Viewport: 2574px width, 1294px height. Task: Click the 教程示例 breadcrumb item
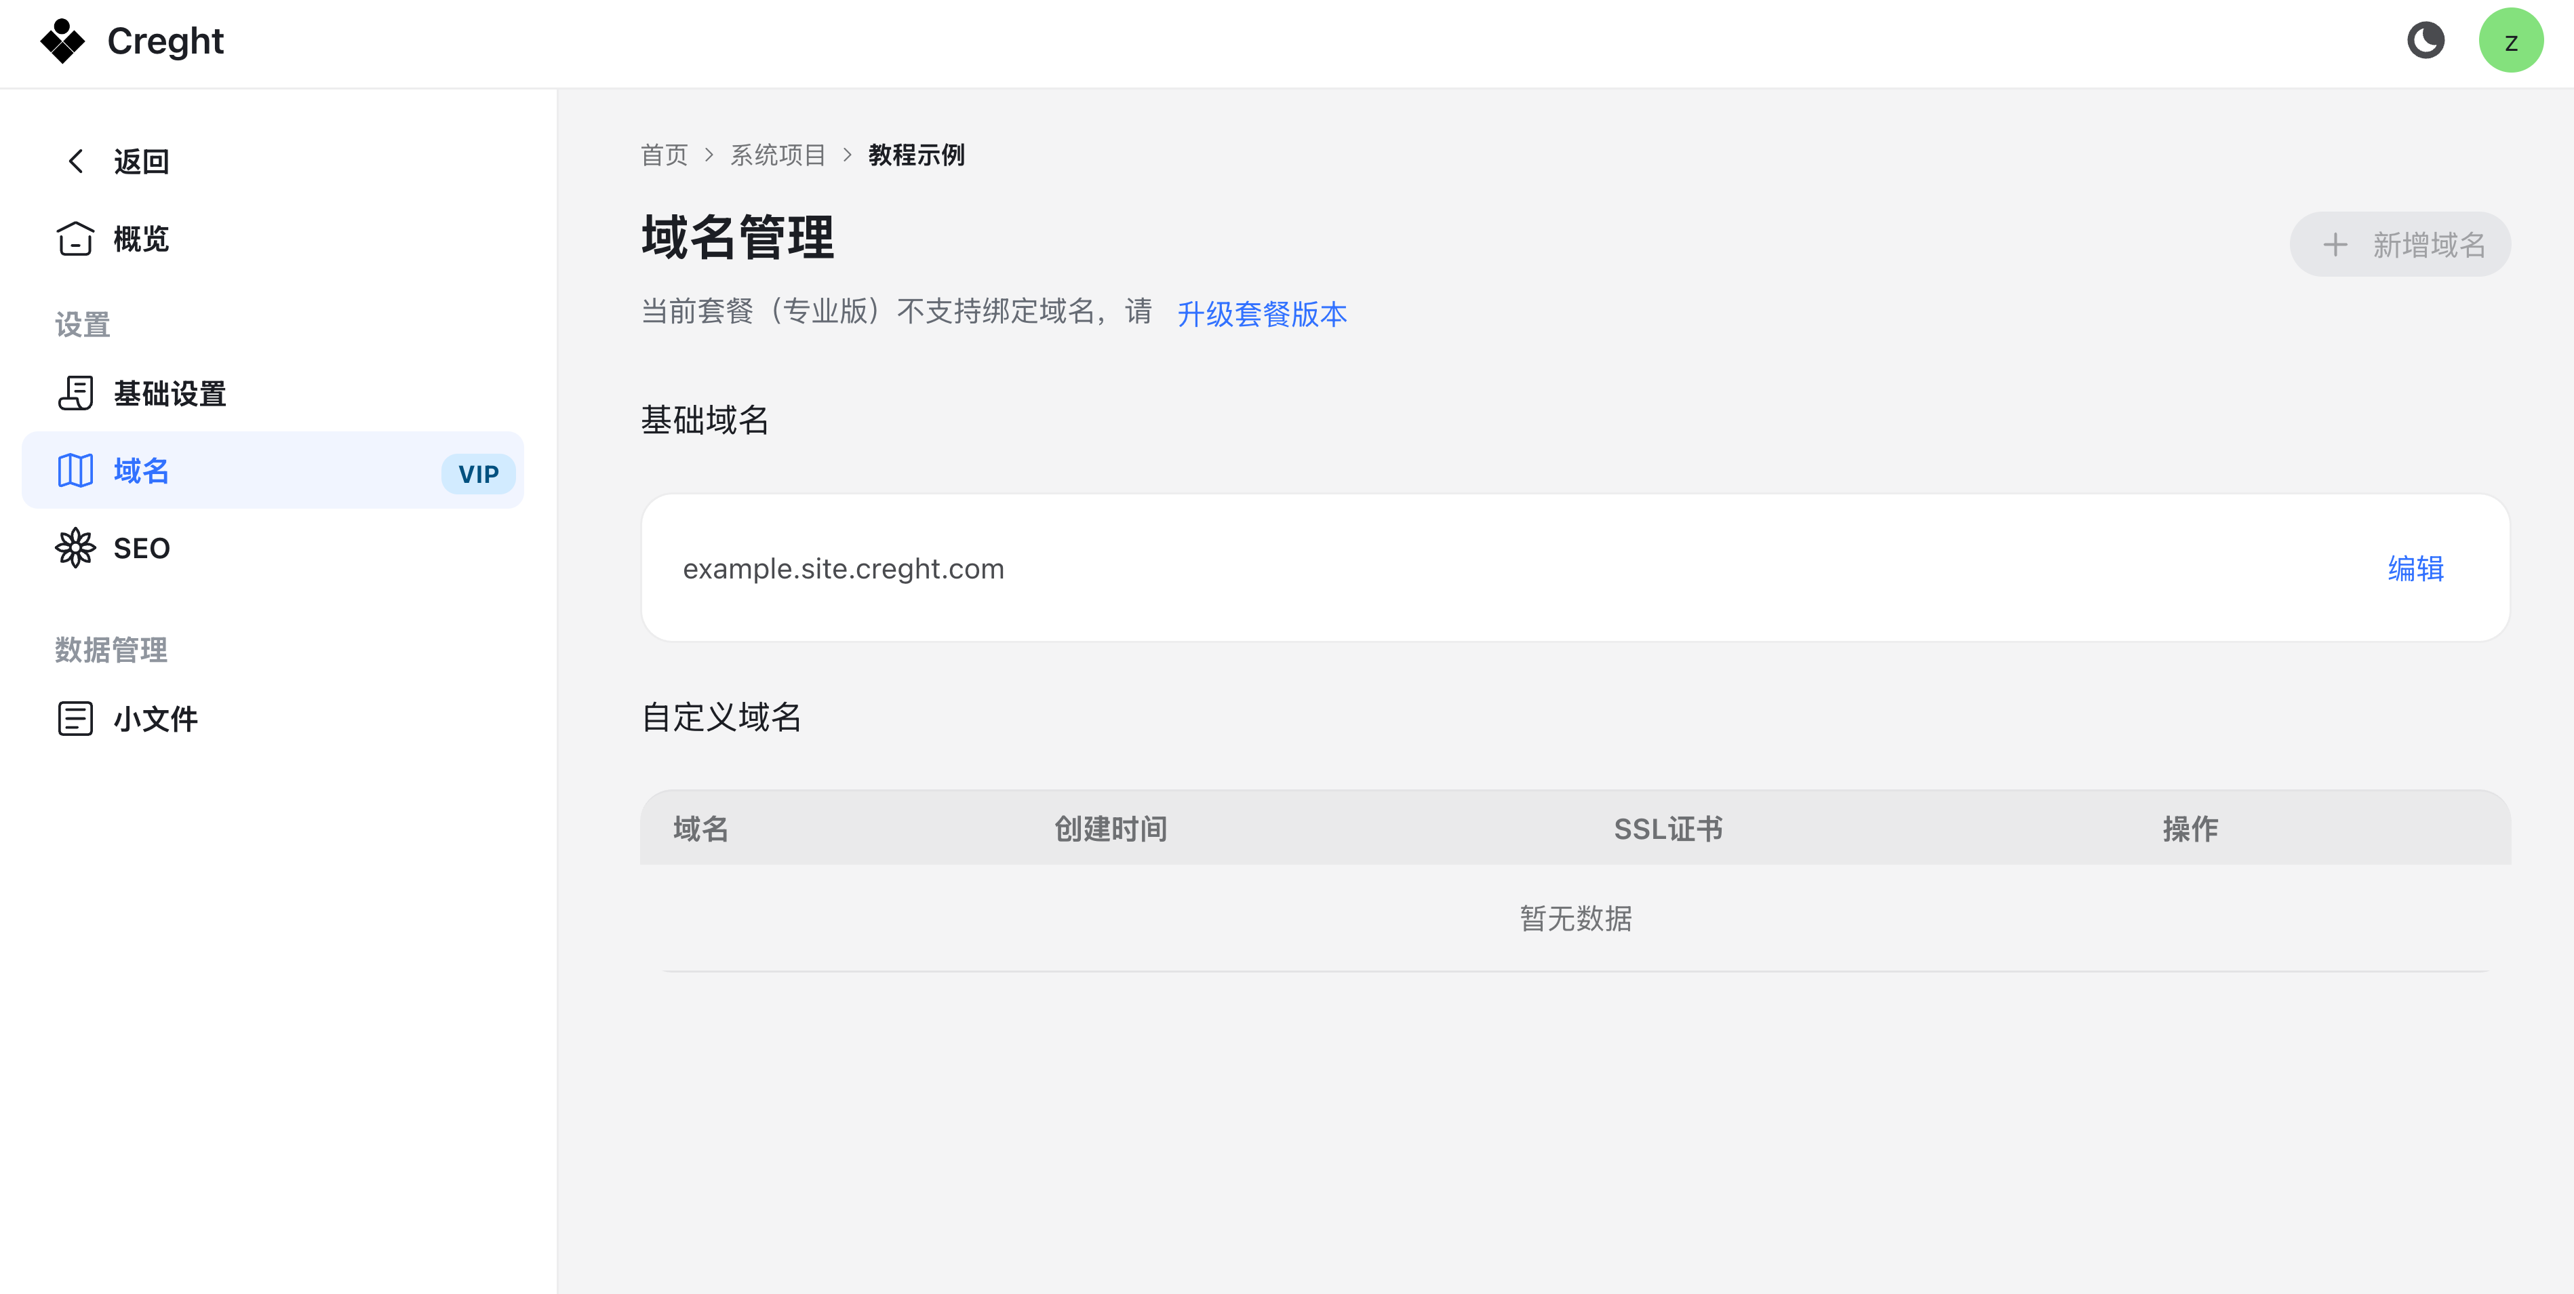pyautogui.click(x=916, y=155)
